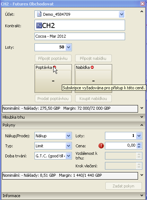Viewport: 147px width, 200px height.
Task: Click the Nabídka ask price tile
Action: pyautogui.click(x=93, y=78)
